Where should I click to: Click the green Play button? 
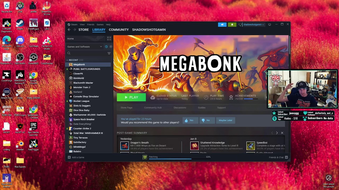(131, 97)
